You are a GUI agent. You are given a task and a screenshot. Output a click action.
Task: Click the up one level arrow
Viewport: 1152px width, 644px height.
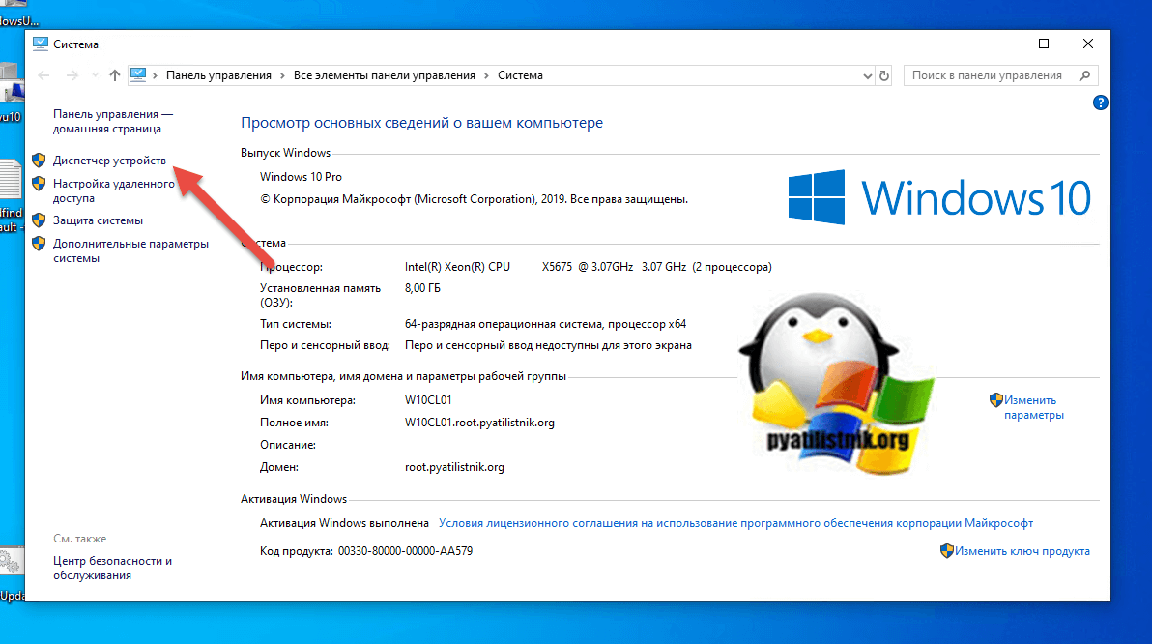coord(115,75)
